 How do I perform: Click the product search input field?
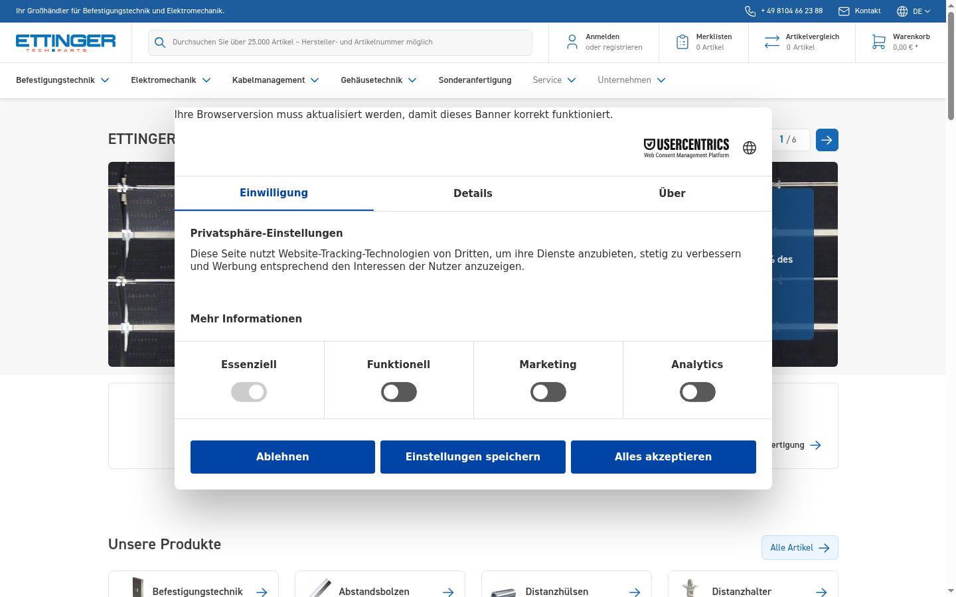(340, 42)
